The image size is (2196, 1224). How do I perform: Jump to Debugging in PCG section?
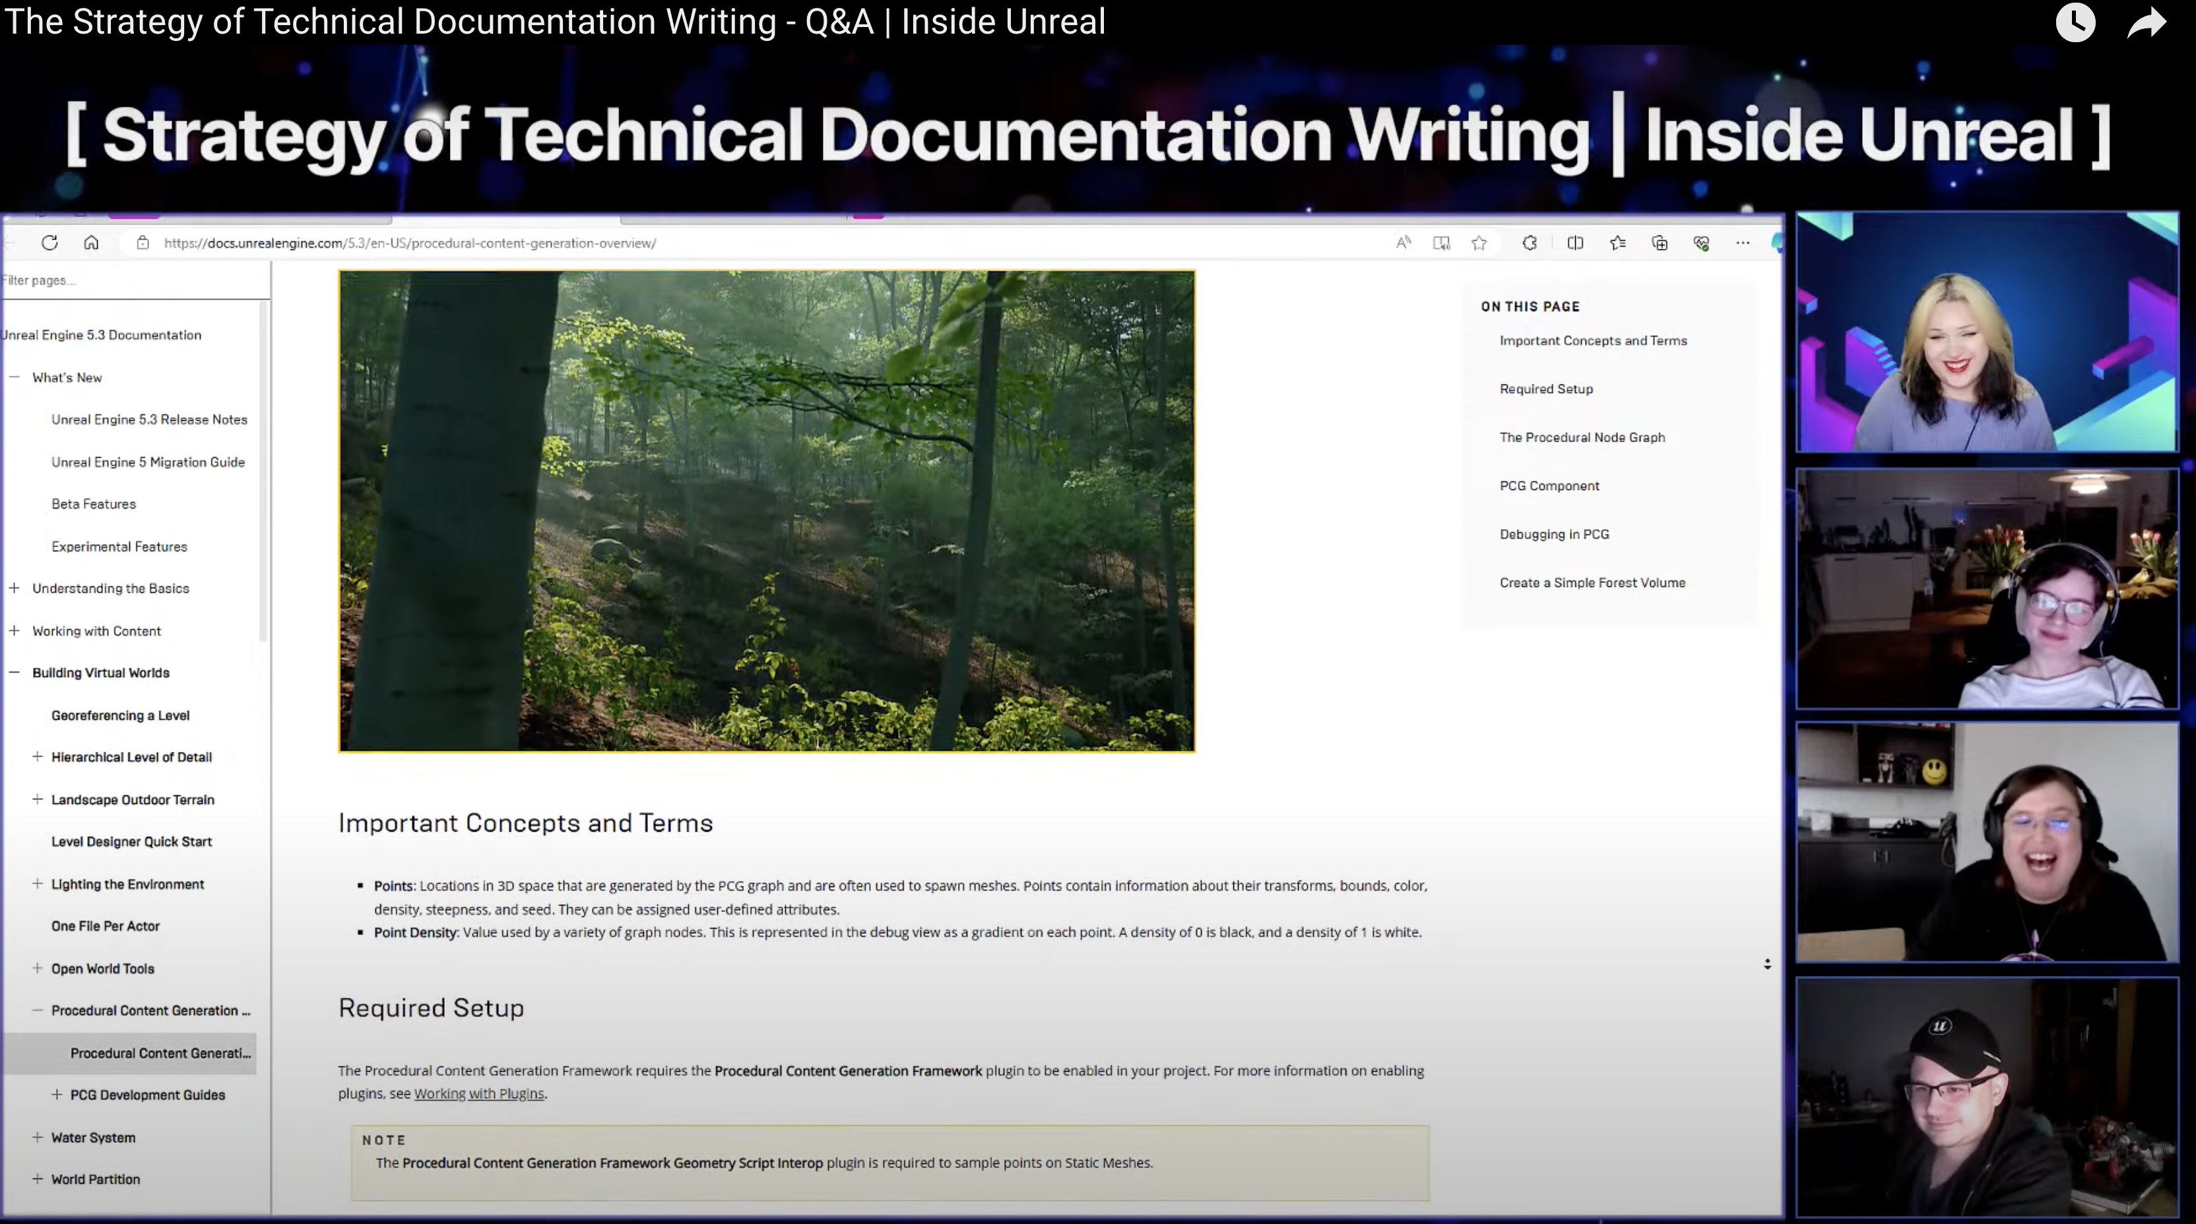1553,534
